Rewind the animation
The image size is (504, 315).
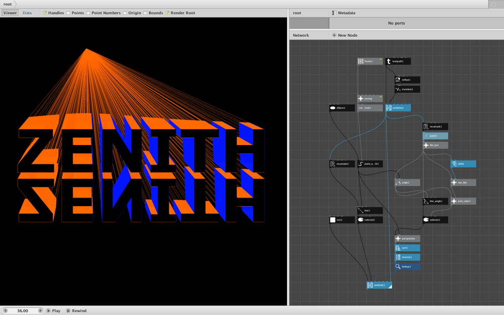76,310
